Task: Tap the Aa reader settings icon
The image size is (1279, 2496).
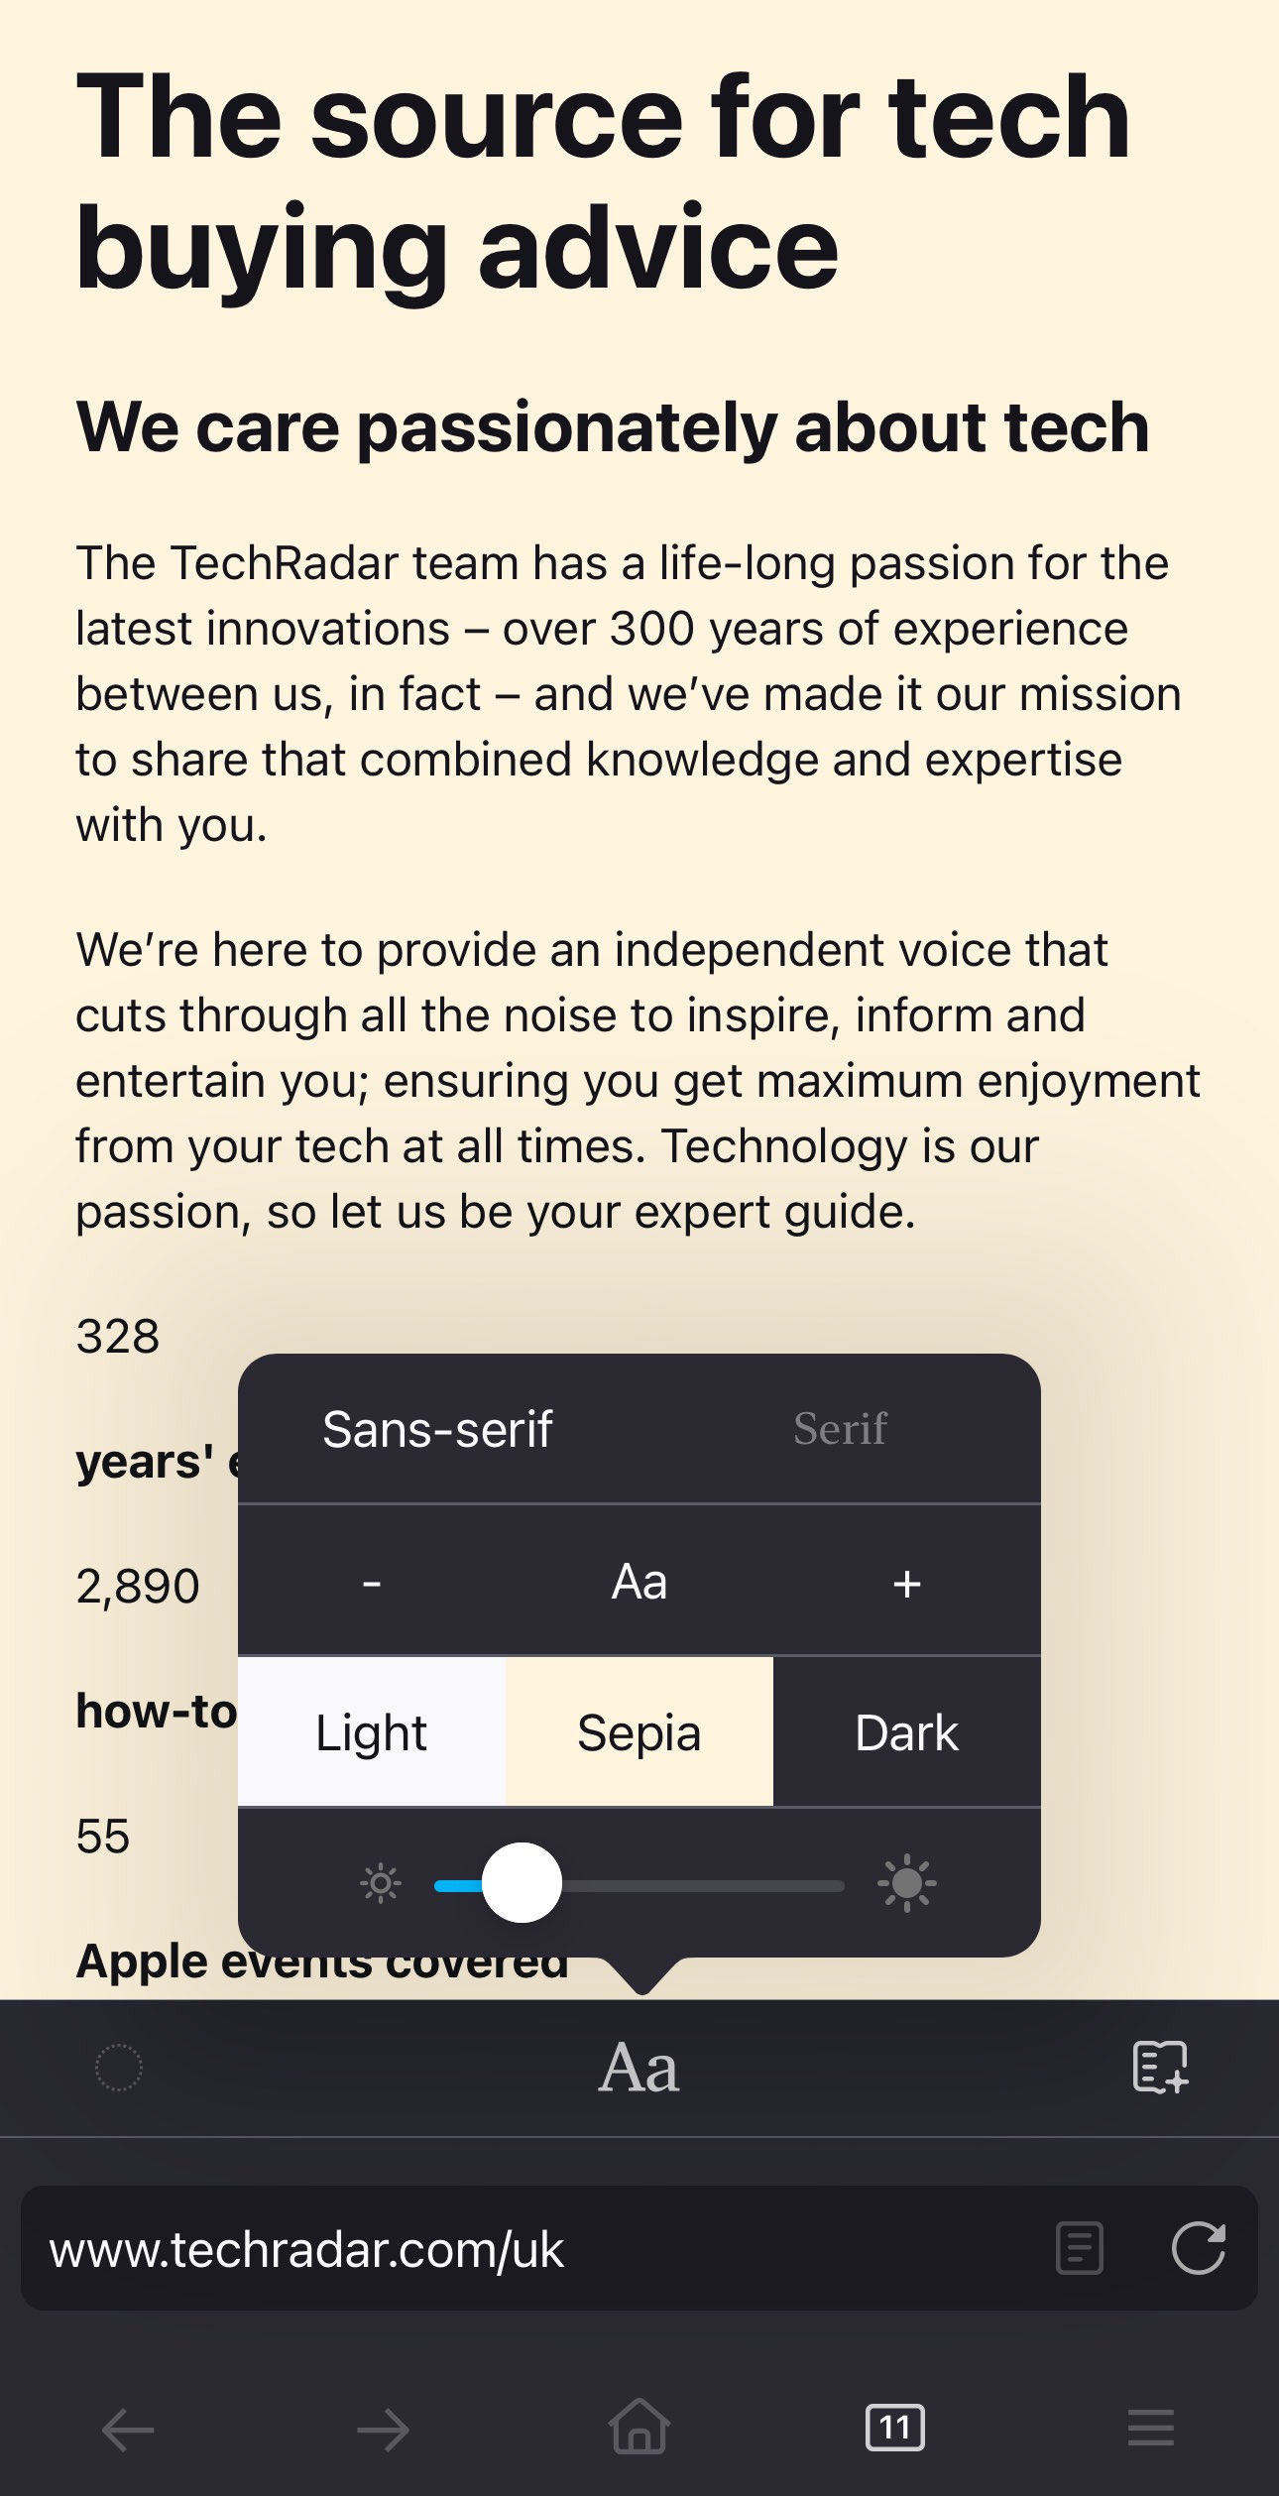Action: click(x=639, y=2069)
